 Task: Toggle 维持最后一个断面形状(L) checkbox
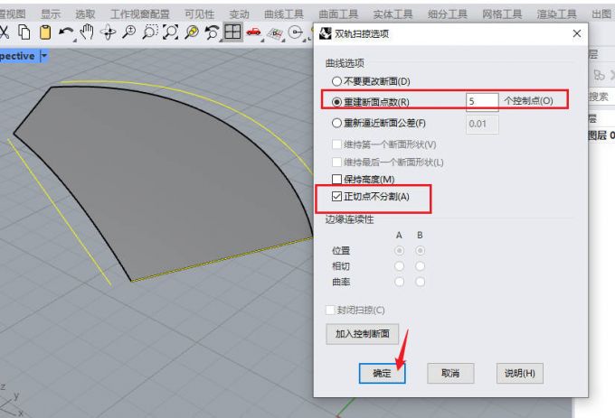(x=336, y=162)
